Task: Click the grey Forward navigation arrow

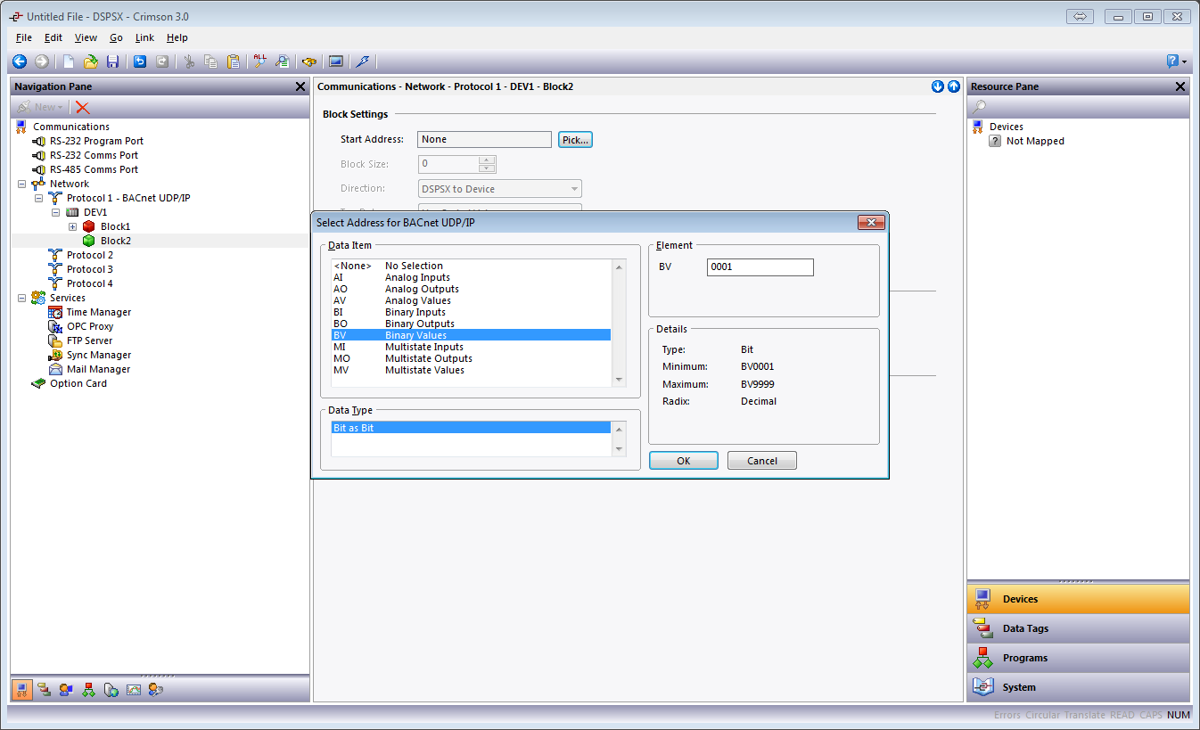Action: click(41, 62)
